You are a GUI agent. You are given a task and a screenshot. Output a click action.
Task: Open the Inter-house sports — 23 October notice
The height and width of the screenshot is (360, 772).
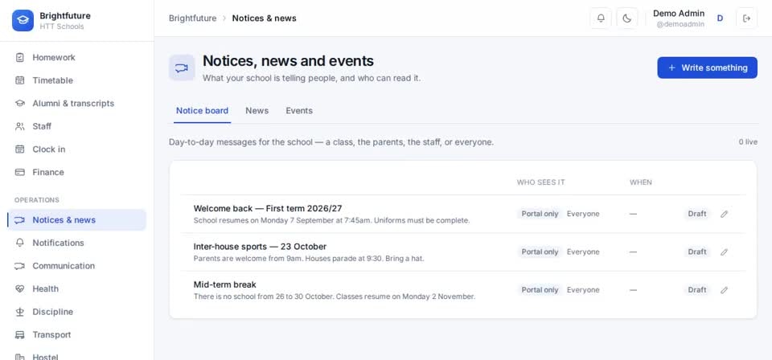[260, 247]
